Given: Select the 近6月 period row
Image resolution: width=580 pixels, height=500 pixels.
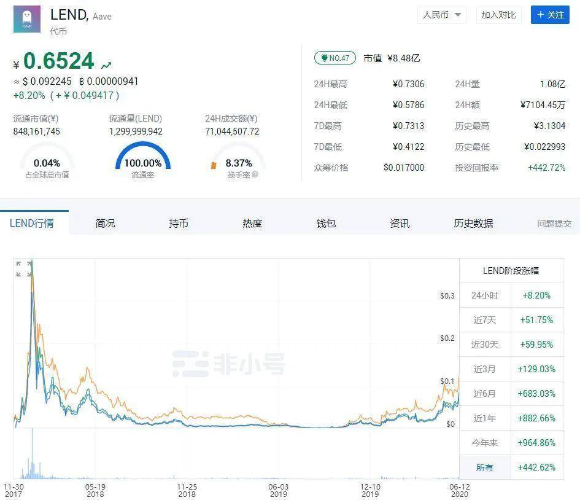Looking at the screenshot, I should [x=511, y=393].
